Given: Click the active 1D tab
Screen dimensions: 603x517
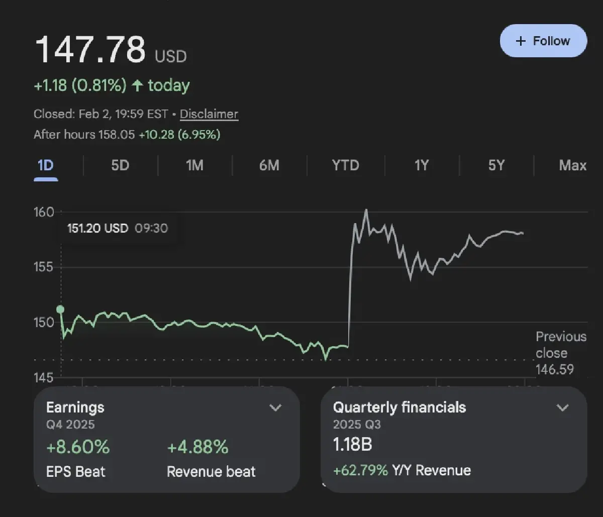Looking at the screenshot, I should (45, 165).
